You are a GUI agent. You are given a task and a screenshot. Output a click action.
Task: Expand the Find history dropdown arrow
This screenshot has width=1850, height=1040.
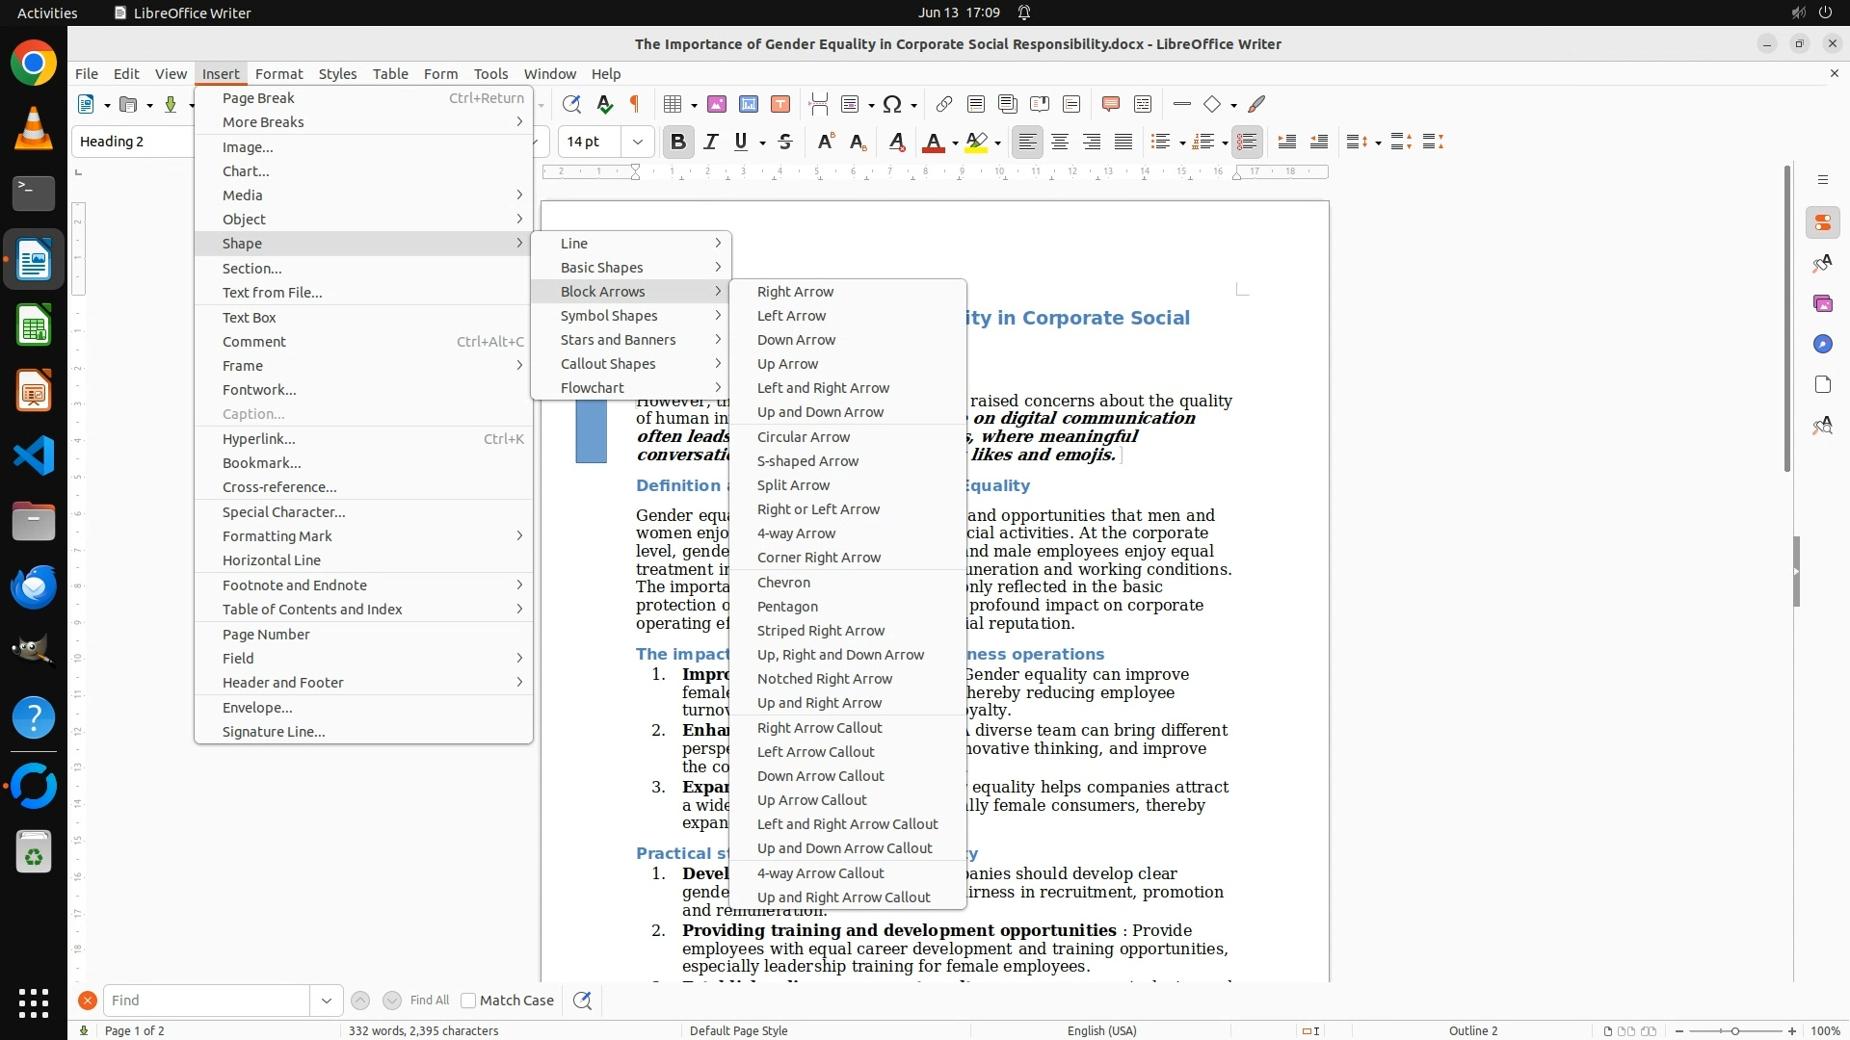(326, 1001)
